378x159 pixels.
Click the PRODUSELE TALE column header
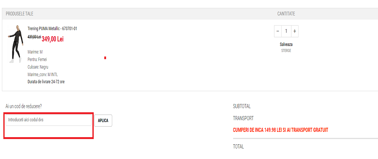tap(20, 14)
